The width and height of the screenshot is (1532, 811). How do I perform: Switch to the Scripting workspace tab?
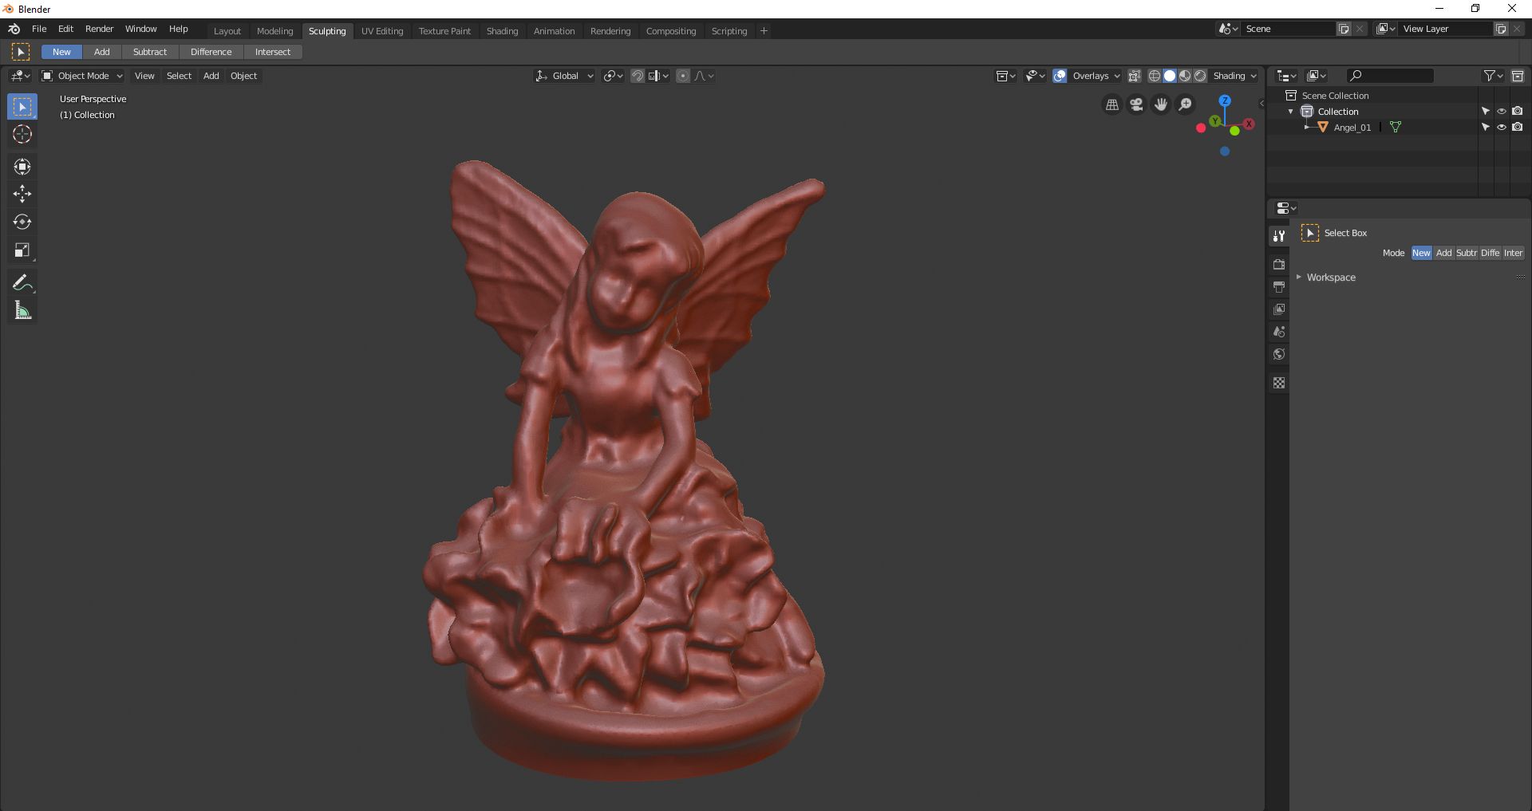pyautogui.click(x=729, y=31)
